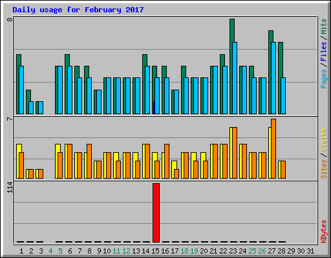Click the Files legend label

coord(323,52)
